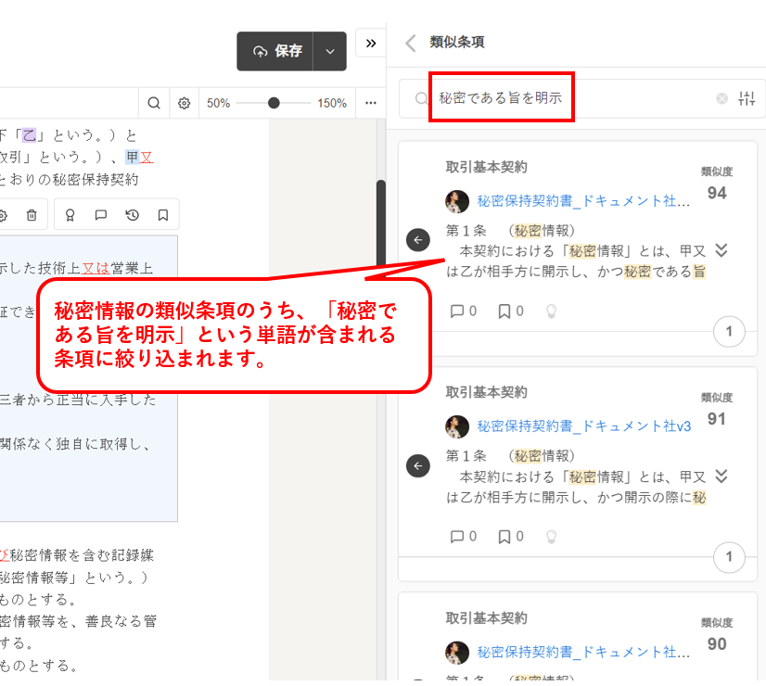
Task: Toggle bookmark on the first similar clause result
Action: point(504,311)
